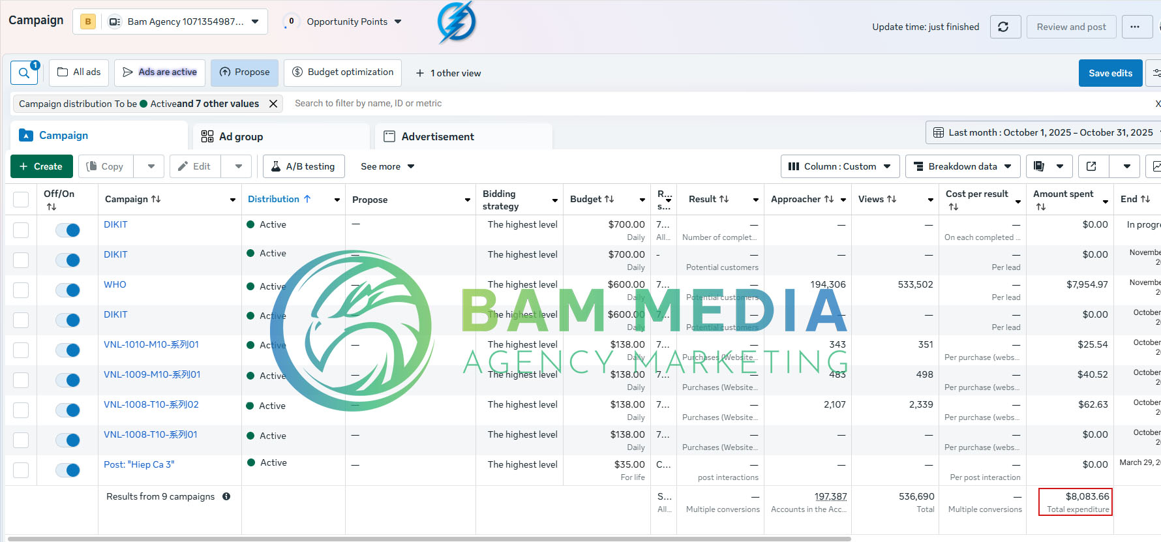Start A/B testing
The height and width of the screenshot is (542, 1161).
click(x=303, y=166)
